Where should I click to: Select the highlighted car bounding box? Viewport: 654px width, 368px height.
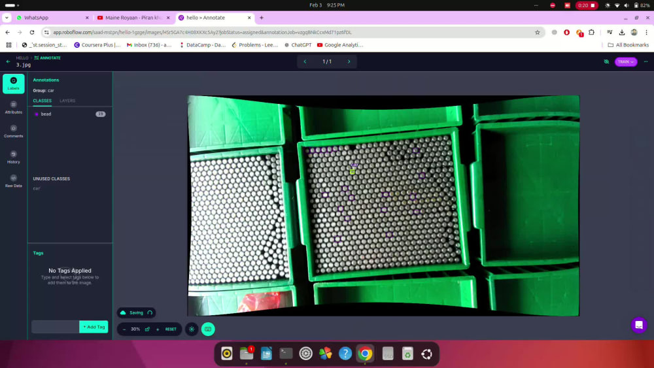click(x=353, y=171)
